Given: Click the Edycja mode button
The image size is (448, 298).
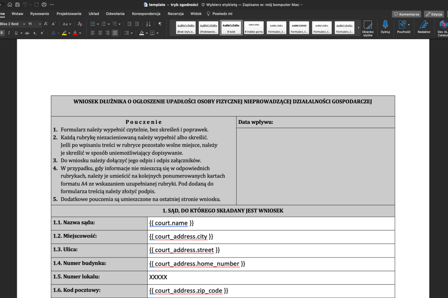Looking at the screenshot, I should tap(434, 14).
